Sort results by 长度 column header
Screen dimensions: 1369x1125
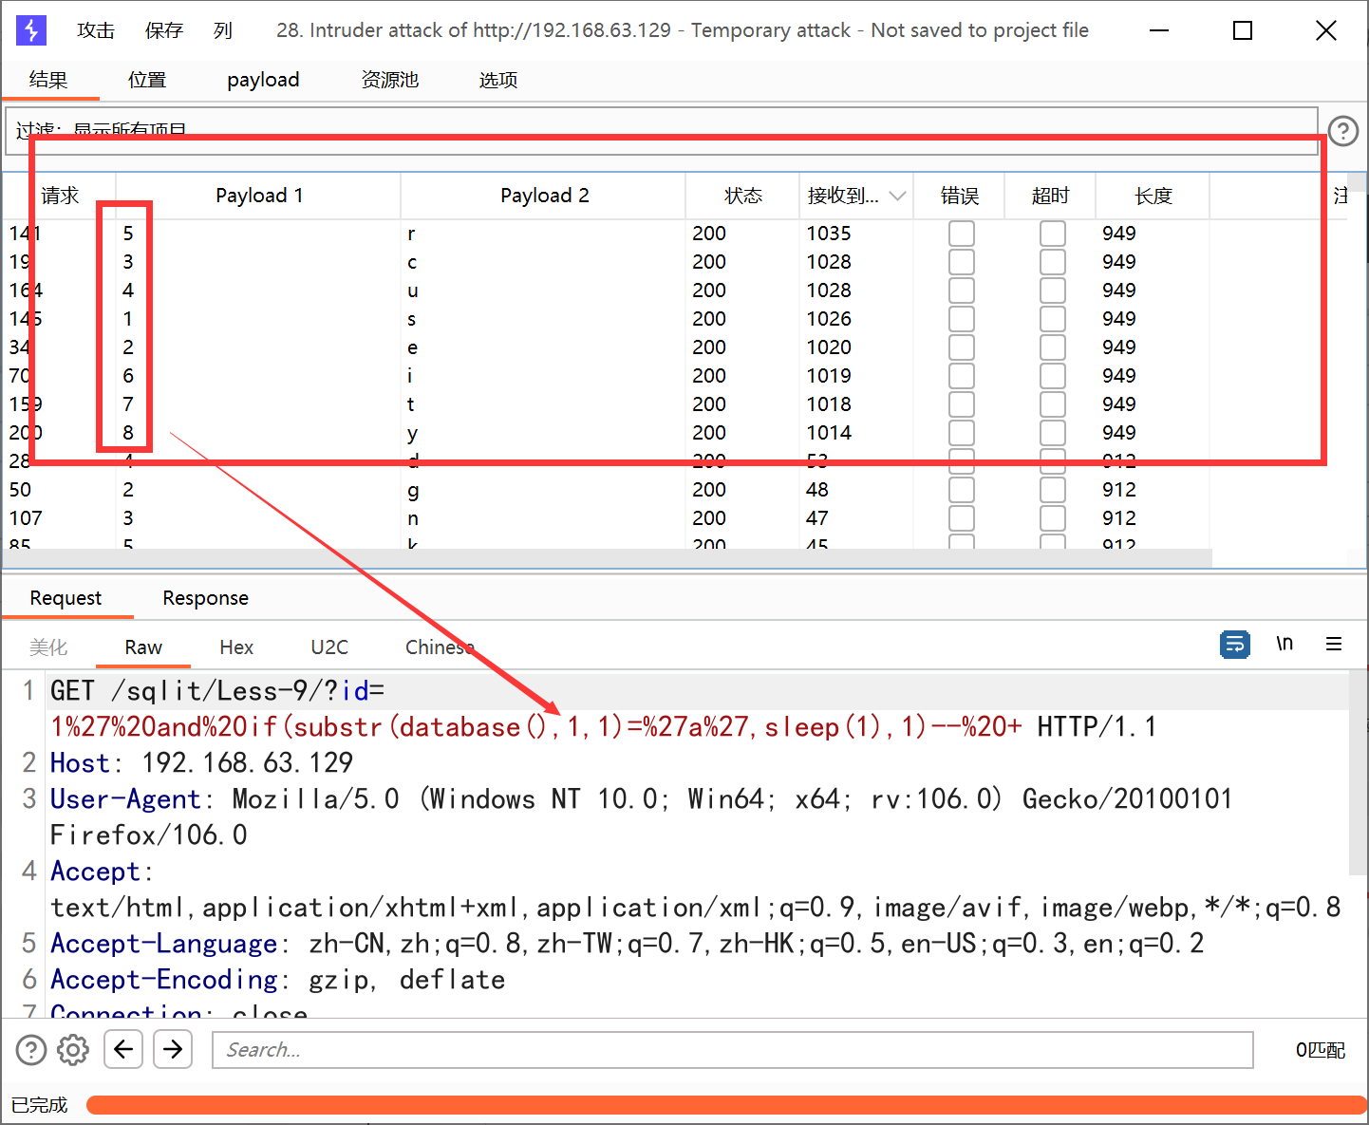[1153, 196]
